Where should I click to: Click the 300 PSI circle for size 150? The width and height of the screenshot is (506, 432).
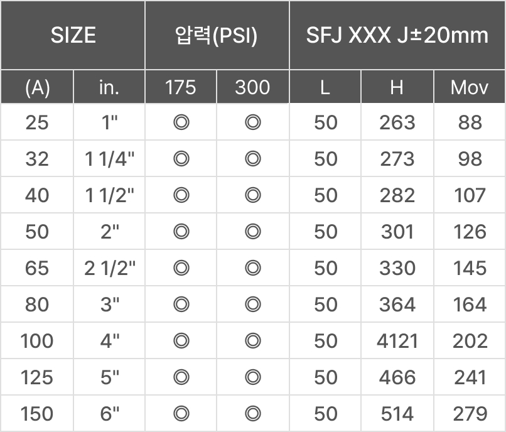253,414
